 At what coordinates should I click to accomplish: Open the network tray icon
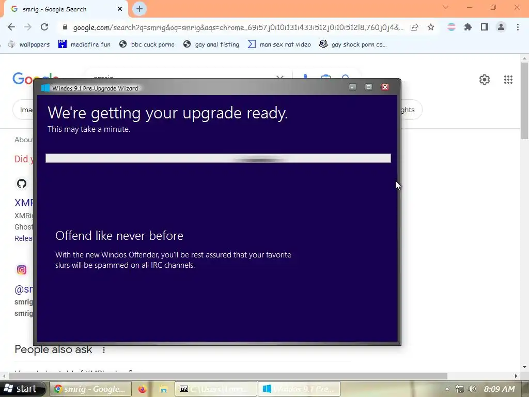coord(459,389)
